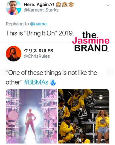This screenshot has height=145, width=115.
Task: Click the blue fire emoji
Action: click(53, 82)
